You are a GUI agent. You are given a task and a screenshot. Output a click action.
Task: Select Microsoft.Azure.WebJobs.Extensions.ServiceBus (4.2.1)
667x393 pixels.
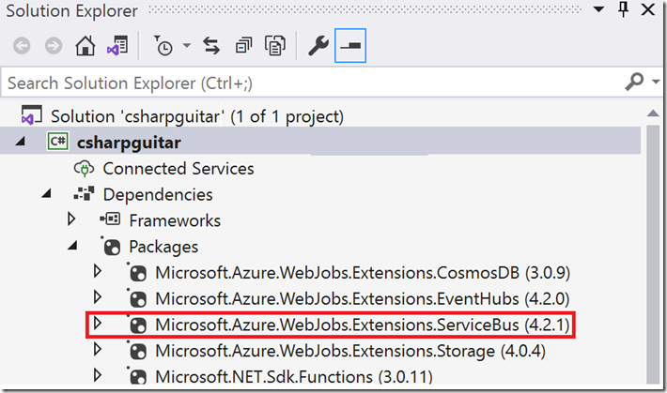363,325
